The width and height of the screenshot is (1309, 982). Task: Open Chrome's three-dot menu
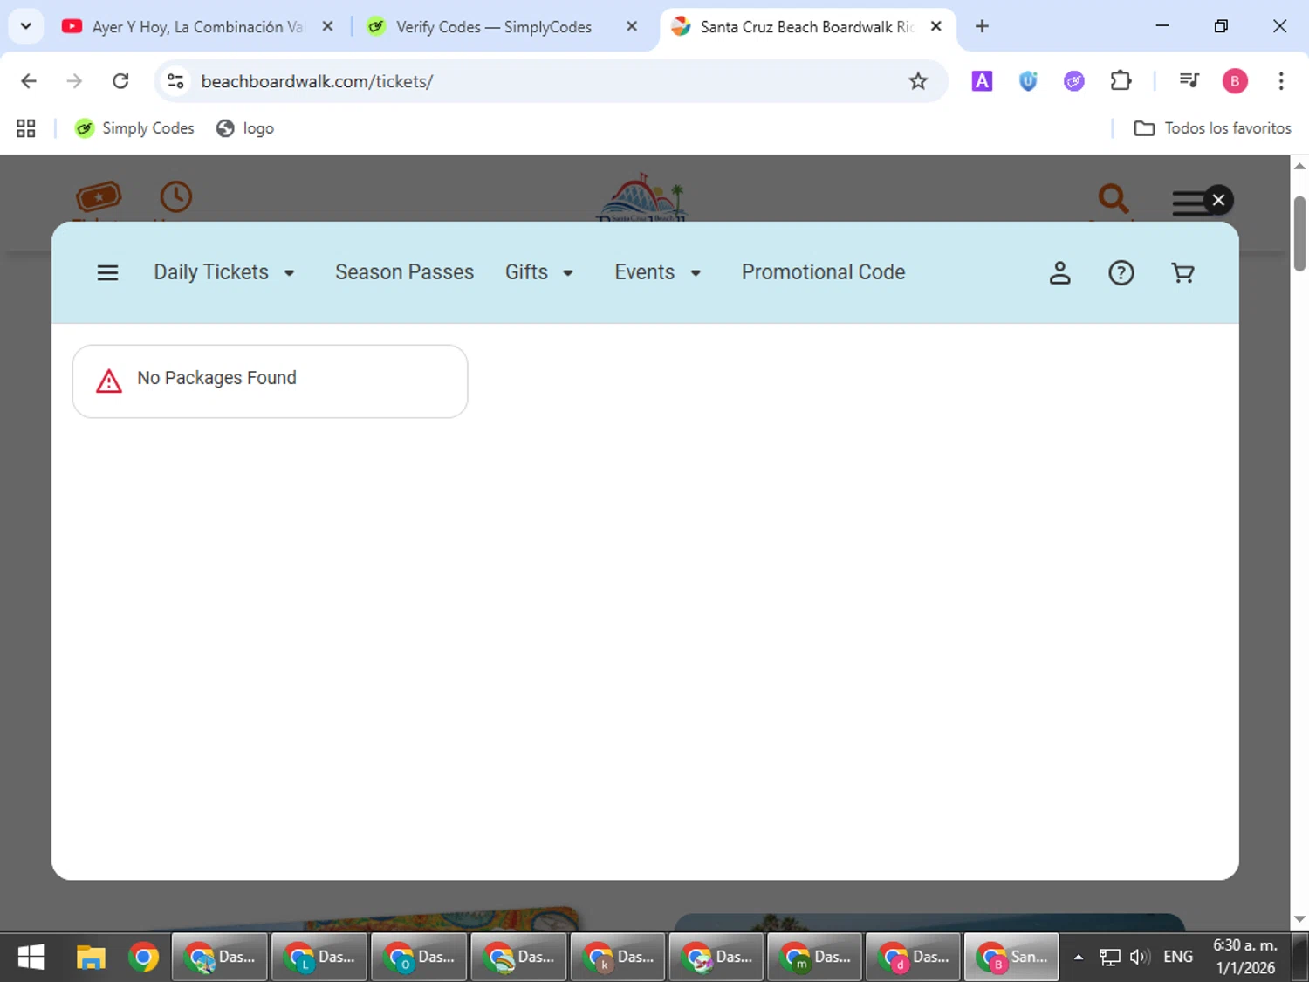(x=1281, y=81)
